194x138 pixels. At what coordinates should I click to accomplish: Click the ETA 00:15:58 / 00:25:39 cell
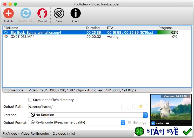coord(130,32)
